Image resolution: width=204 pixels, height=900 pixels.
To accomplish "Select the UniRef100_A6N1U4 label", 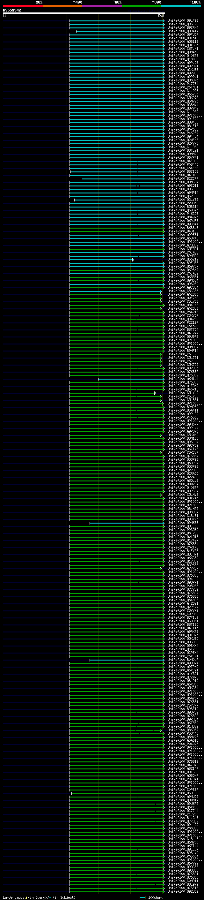I will point(183,379).
